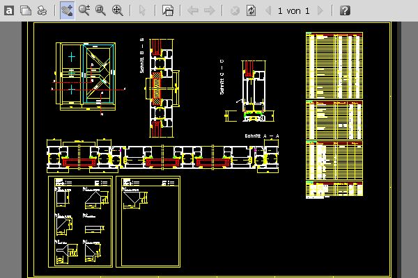
Task: Click the yellow parts list table top right
Action: tap(334, 65)
